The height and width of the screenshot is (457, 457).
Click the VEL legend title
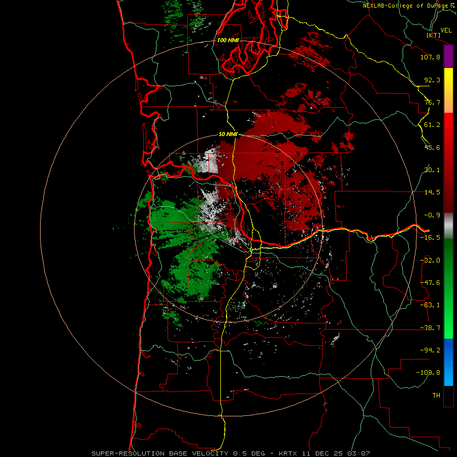click(x=446, y=30)
